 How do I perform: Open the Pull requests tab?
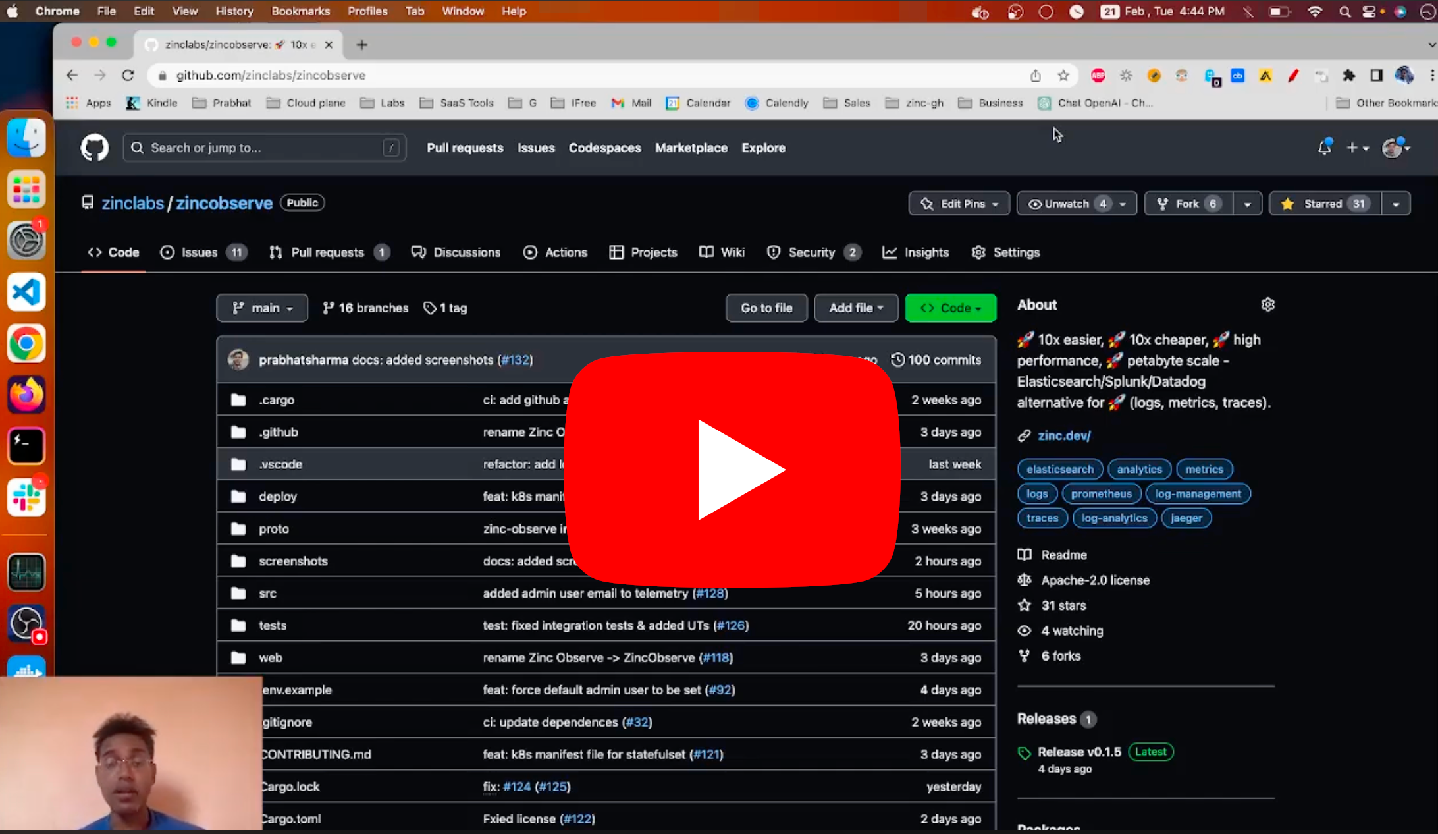click(x=327, y=252)
